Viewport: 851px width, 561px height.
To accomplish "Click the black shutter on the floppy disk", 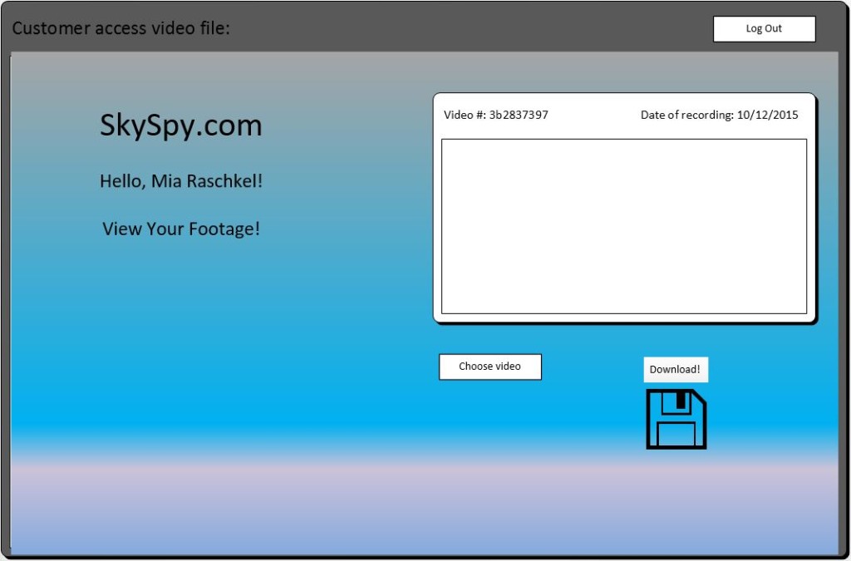I will click(x=681, y=401).
